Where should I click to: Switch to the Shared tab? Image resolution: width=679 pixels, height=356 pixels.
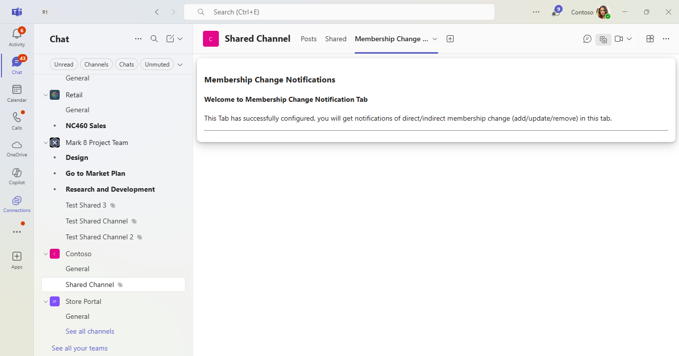(336, 39)
